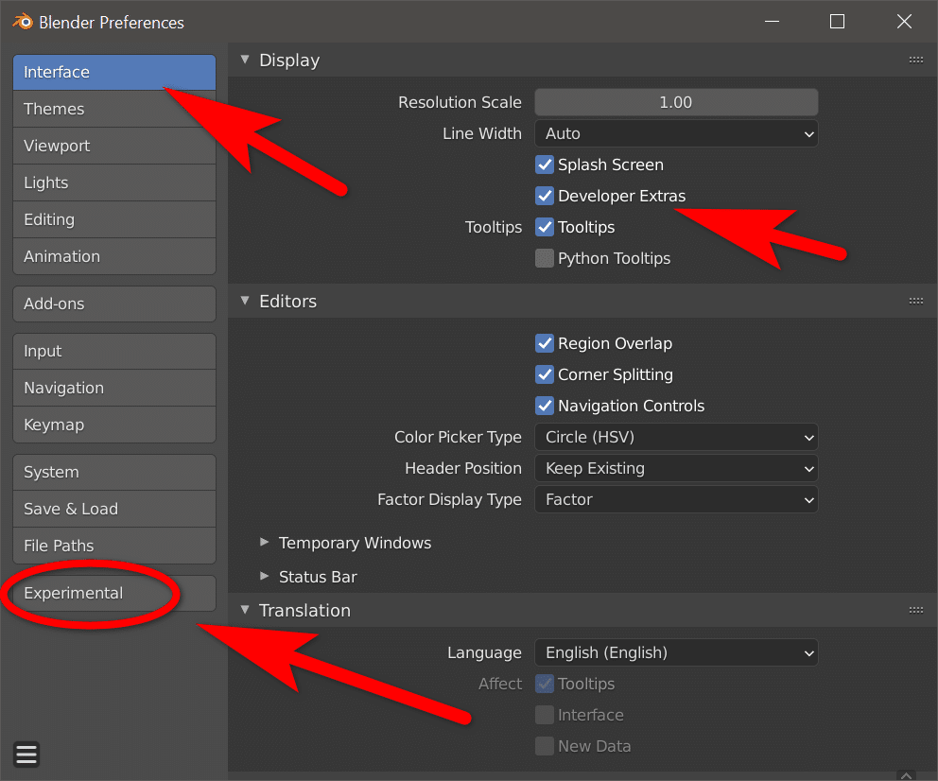
Task: Open the Add-ons section
Action: coord(114,304)
